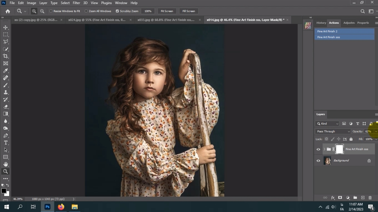The height and width of the screenshot is (212, 378).
Task: Click the delete layer trash icon
Action: tap(370, 198)
